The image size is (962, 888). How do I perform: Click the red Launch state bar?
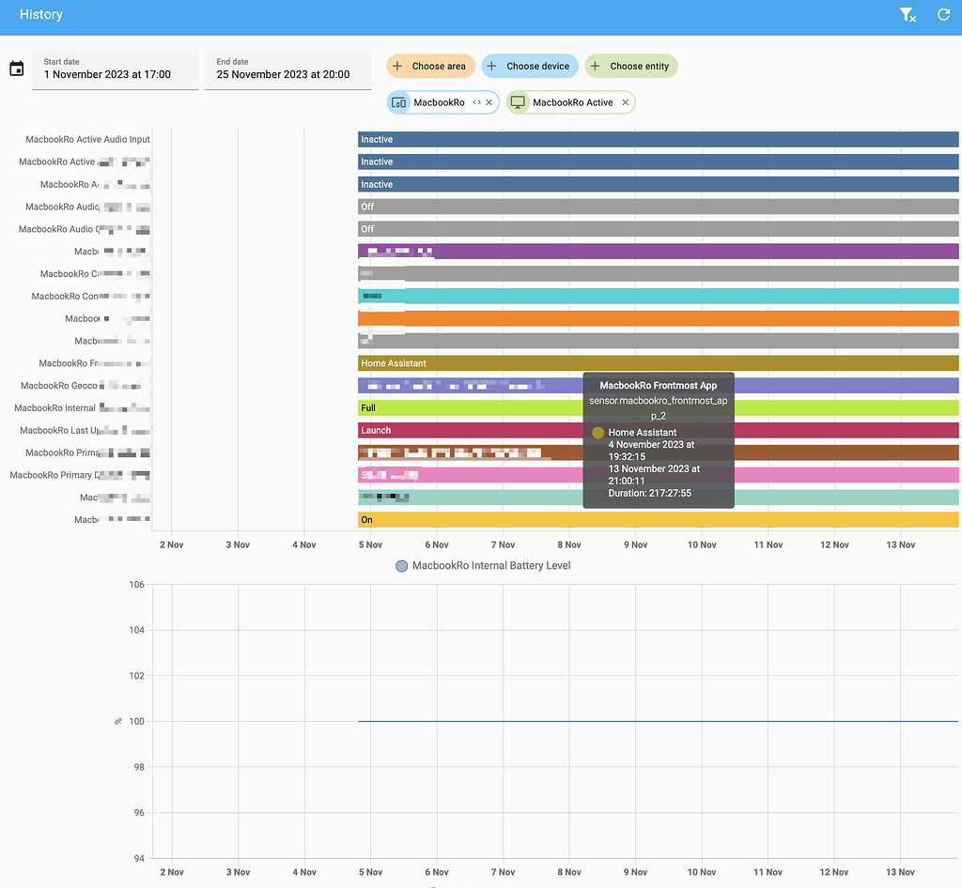point(470,431)
